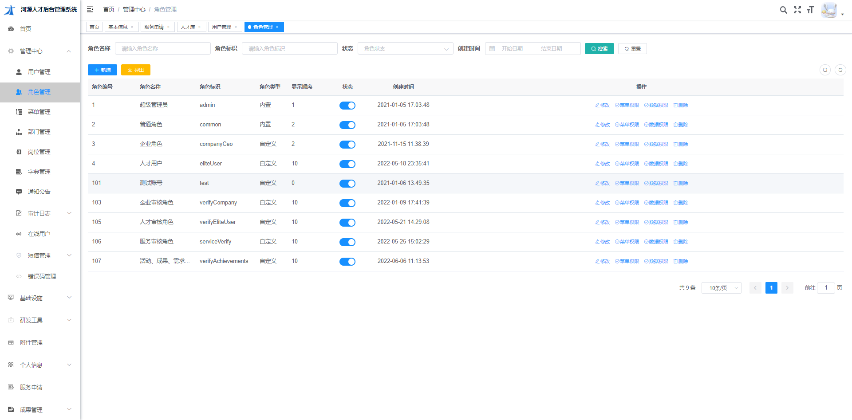Close the 人才库 tab
The width and height of the screenshot is (852, 420).
pos(200,27)
